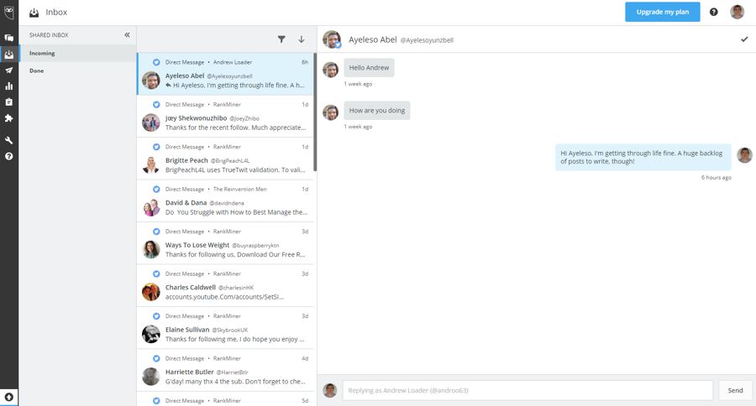Click Andrew's avatar beside sent reply

(744, 155)
